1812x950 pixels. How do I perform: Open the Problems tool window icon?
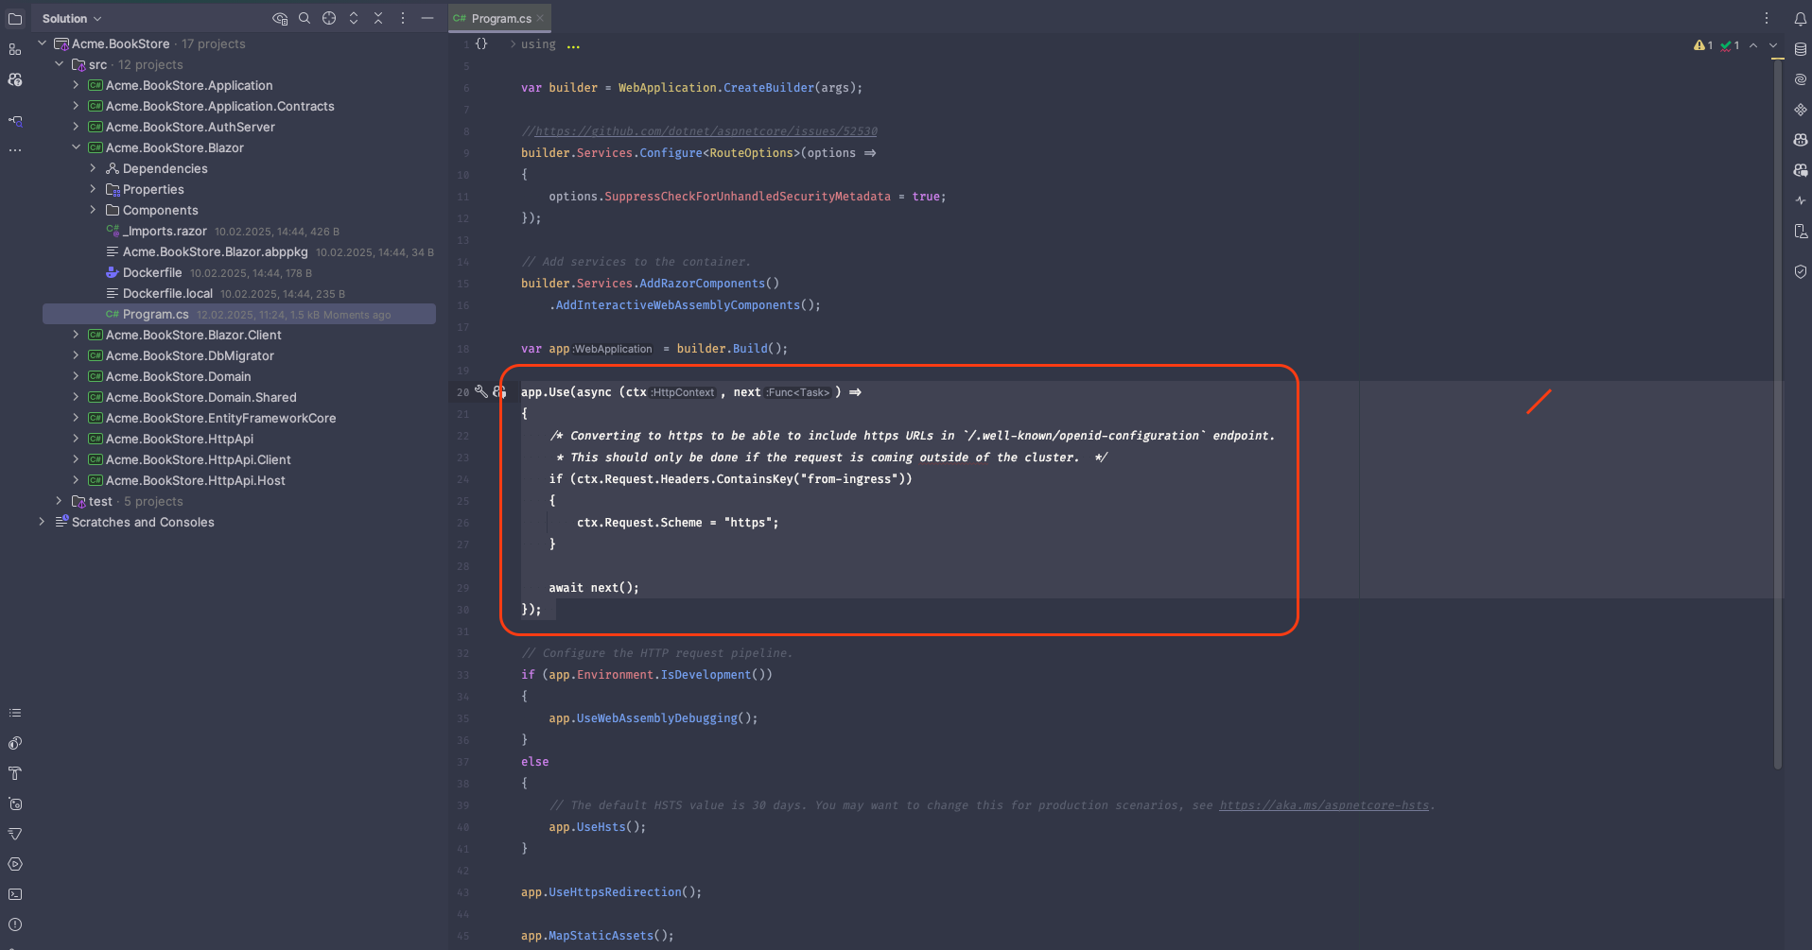point(15,924)
